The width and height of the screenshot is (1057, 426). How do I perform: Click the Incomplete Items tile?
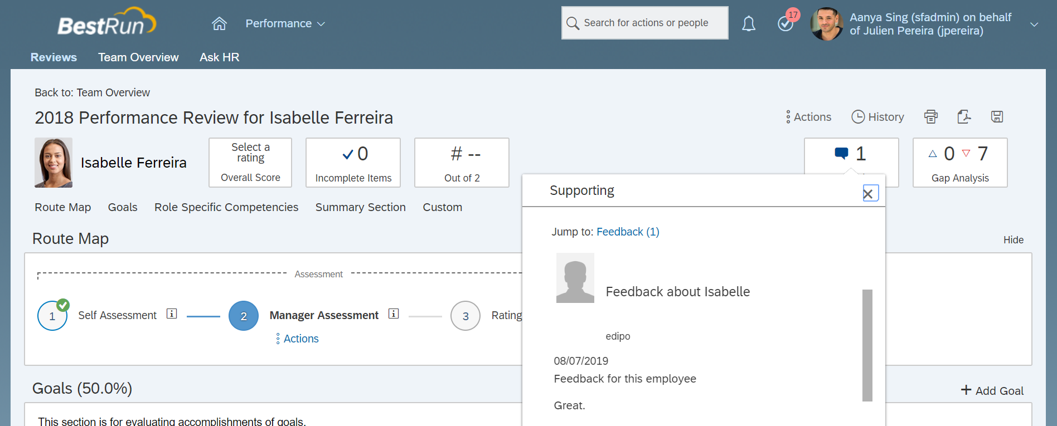[x=353, y=163]
